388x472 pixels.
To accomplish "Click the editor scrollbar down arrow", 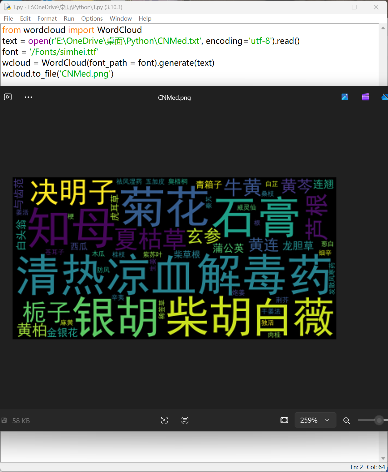I will click(383, 458).
